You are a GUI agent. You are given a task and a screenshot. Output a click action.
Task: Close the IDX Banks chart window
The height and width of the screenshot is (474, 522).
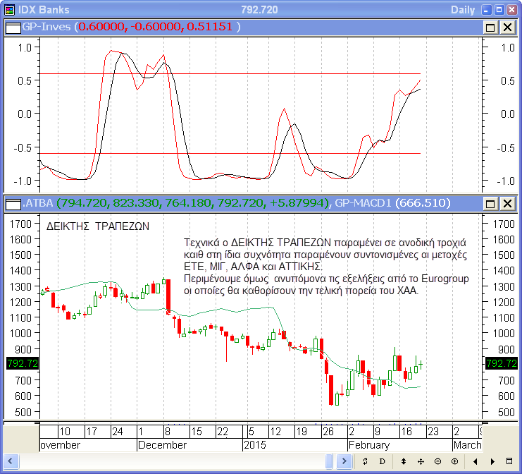point(511,10)
